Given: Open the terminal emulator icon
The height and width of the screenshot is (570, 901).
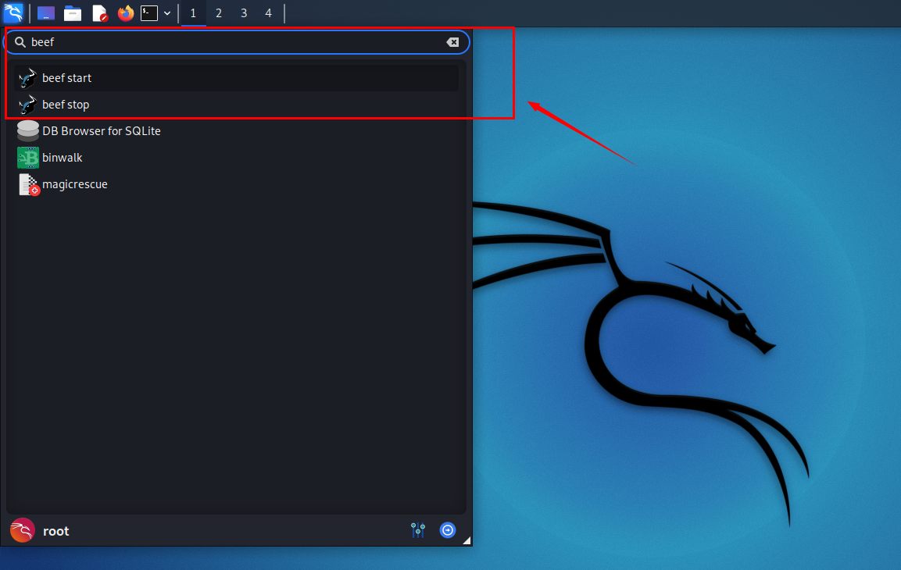Looking at the screenshot, I should tap(149, 12).
